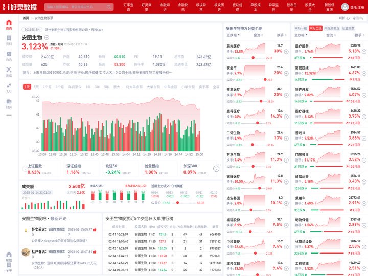
Task: Open 新股停复牌 in top navigation
Action: pos(329,7)
